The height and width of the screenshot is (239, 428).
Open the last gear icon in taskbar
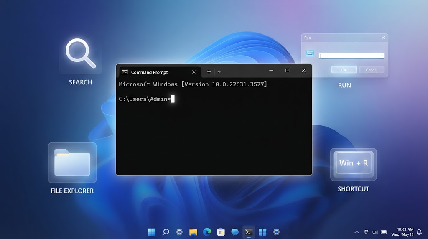[x=277, y=232]
